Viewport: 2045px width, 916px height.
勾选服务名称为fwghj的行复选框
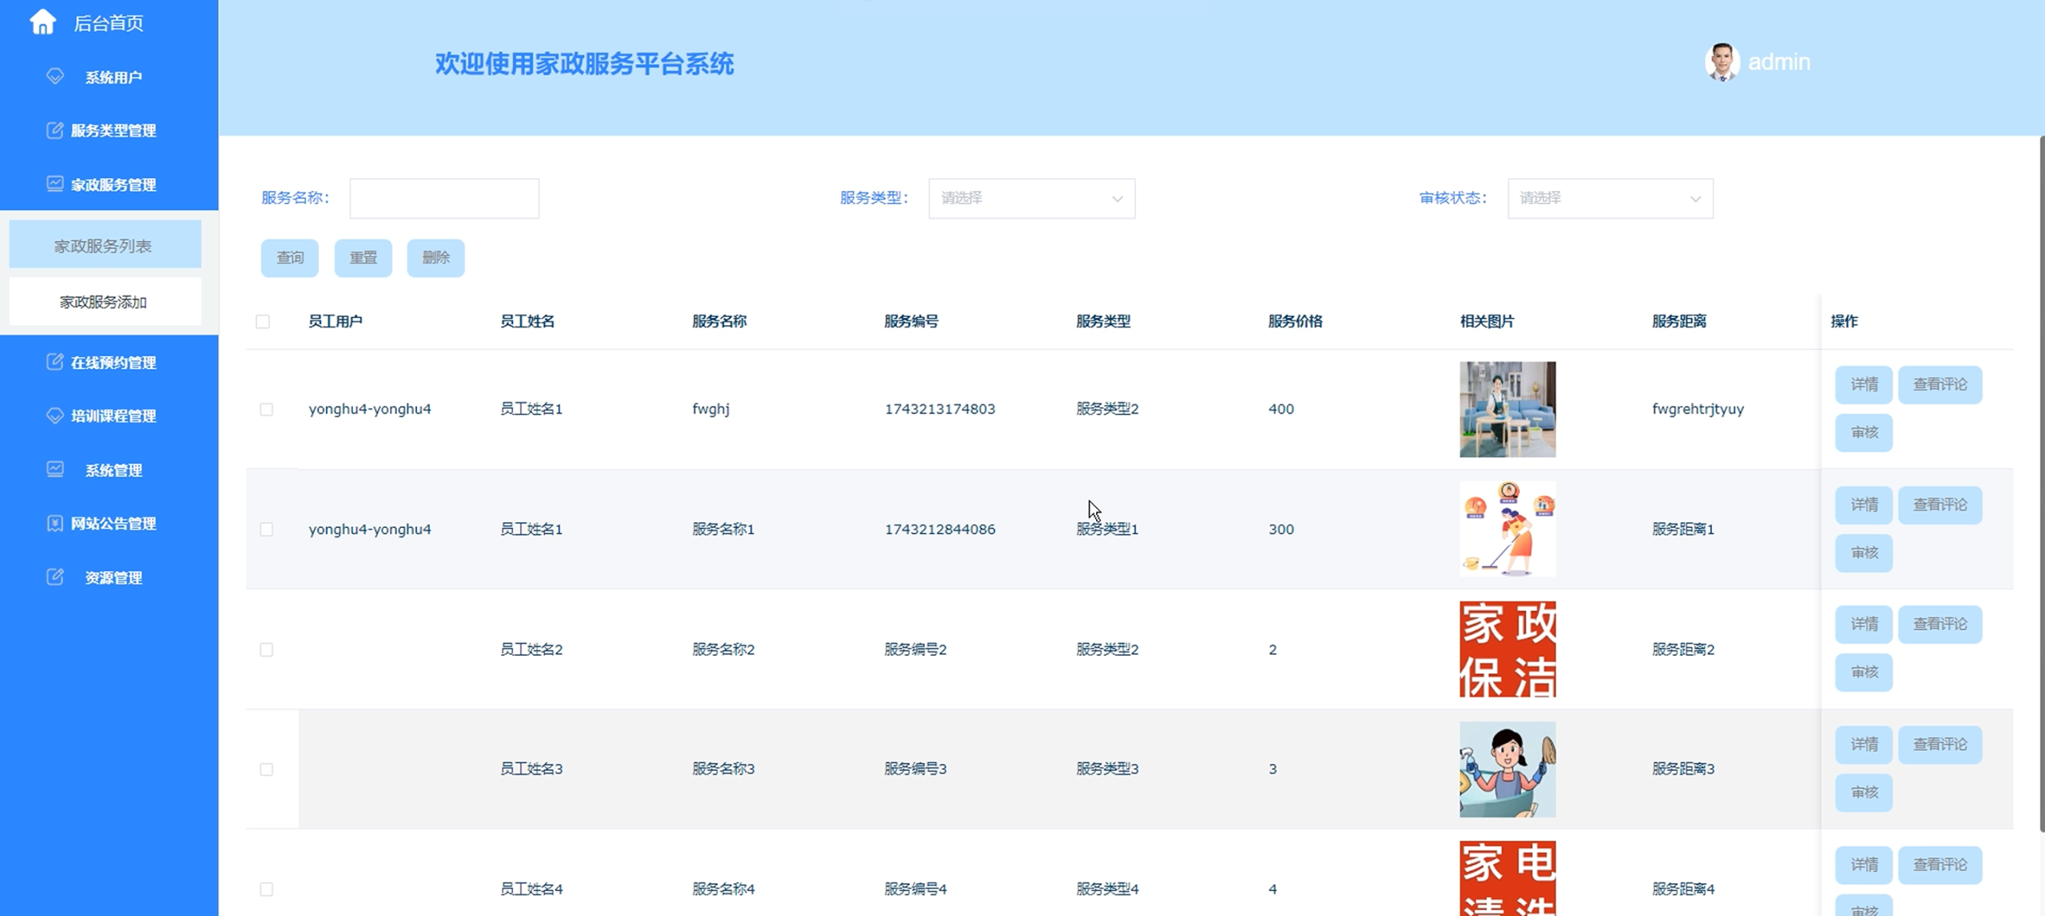tap(267, 410)
